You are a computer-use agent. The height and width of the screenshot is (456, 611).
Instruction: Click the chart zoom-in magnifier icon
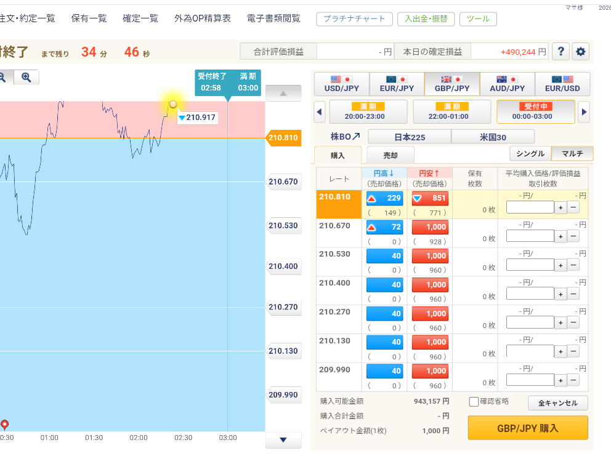26,77
